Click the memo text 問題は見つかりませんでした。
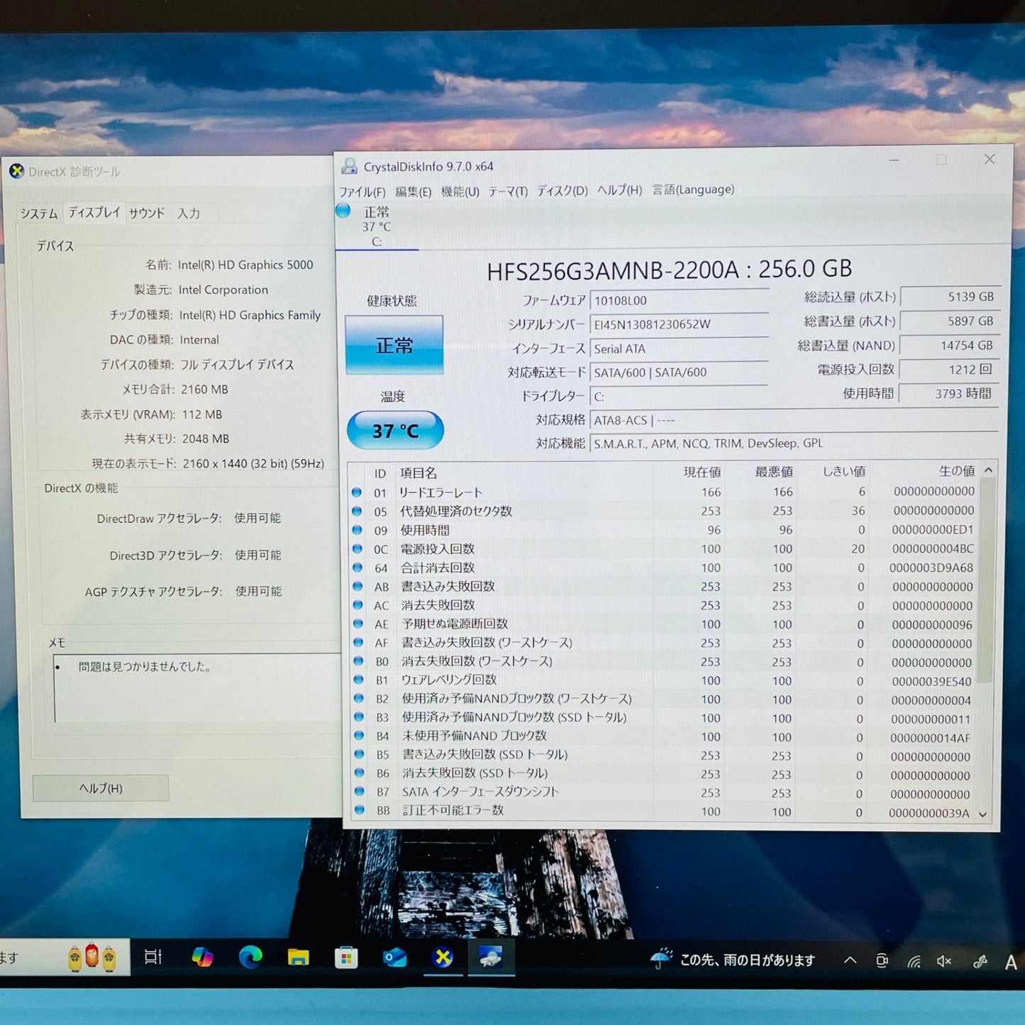 click(x=145, y=667)
